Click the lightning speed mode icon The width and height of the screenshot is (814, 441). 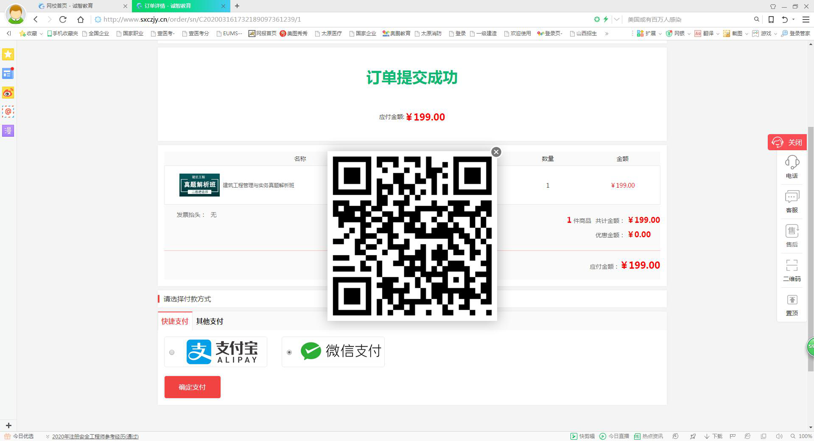pyautogui.click(x=606, y=19)
